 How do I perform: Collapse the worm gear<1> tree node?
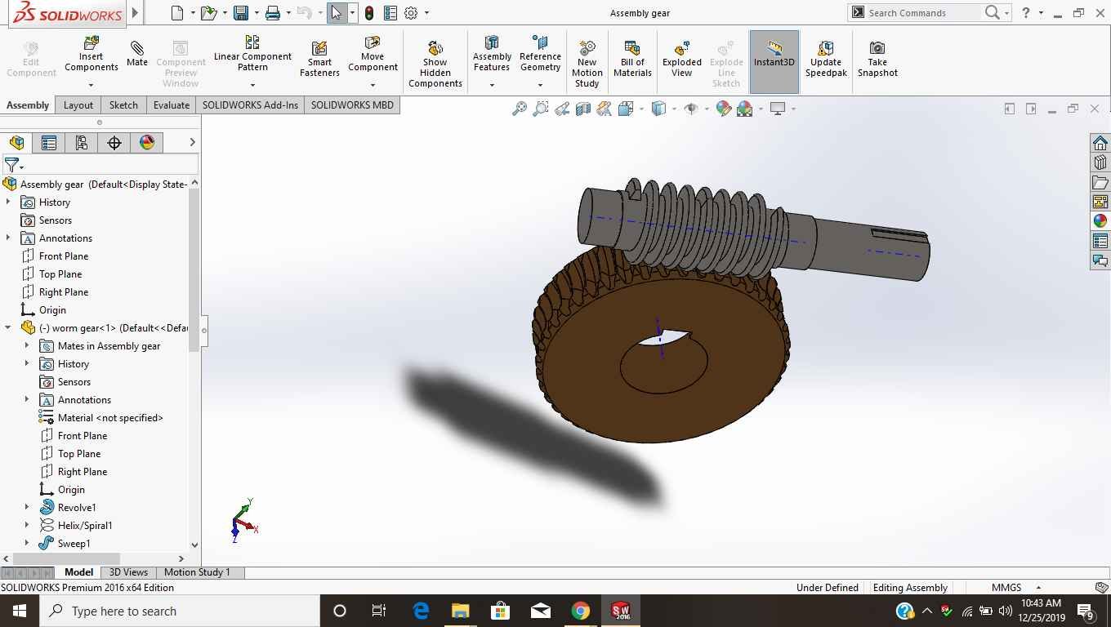pyautogui.click(x=8, y=328)
